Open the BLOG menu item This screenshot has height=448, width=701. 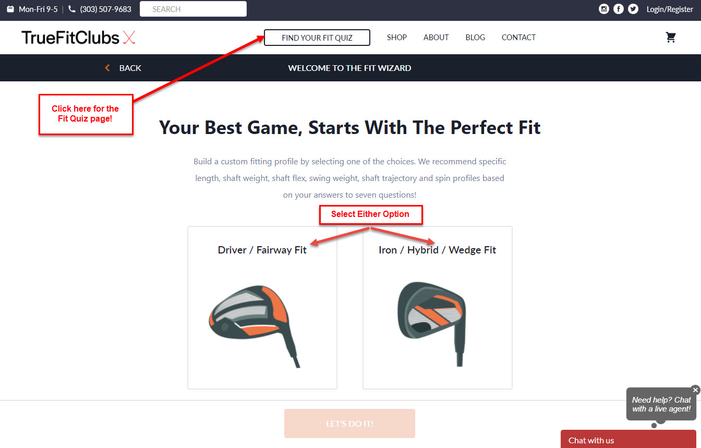(x=475, y=38)
